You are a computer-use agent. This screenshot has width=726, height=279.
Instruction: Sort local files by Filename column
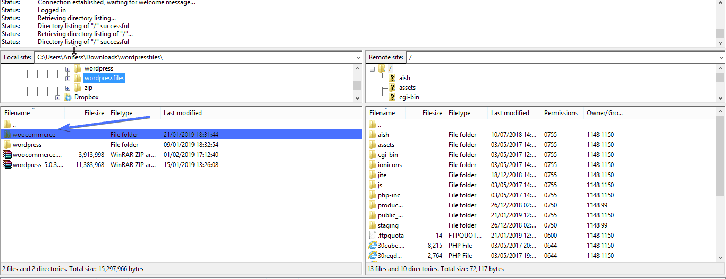pos(32,113)
